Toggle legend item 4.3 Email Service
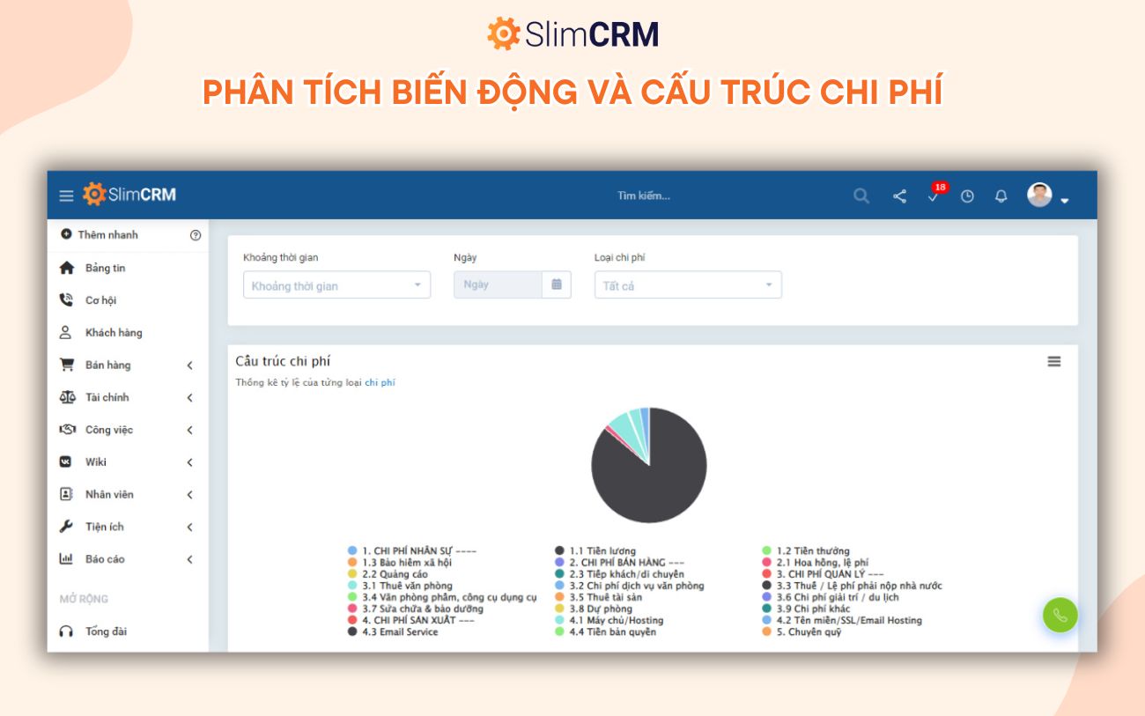Viewport: 1145px width, 716px height. pyautogui.click(x=393, y=632)
